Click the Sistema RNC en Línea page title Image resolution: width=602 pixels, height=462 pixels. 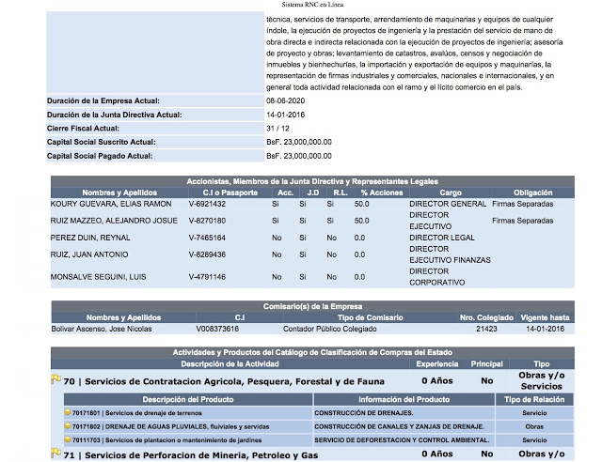point(312,5)
